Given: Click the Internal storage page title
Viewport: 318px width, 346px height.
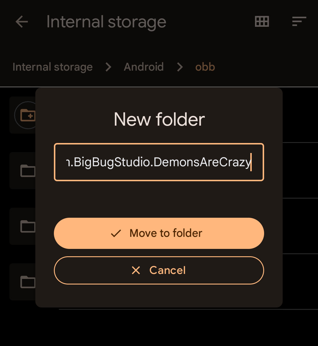Looking at the screenshot, I should coord(106,22).
